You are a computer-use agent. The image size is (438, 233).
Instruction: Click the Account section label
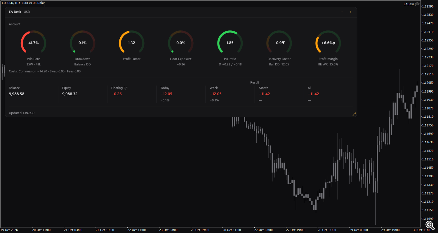click(15, 24)
